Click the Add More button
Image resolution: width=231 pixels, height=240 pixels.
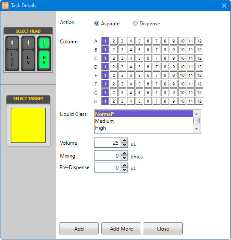pos(121,228)
